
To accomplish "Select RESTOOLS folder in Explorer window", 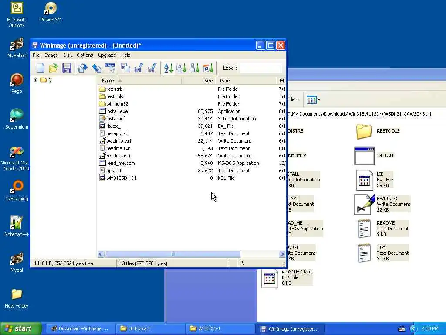I will 378,131.
